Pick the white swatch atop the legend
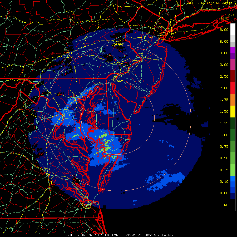 pyautogui.click(x=233, y=29)
